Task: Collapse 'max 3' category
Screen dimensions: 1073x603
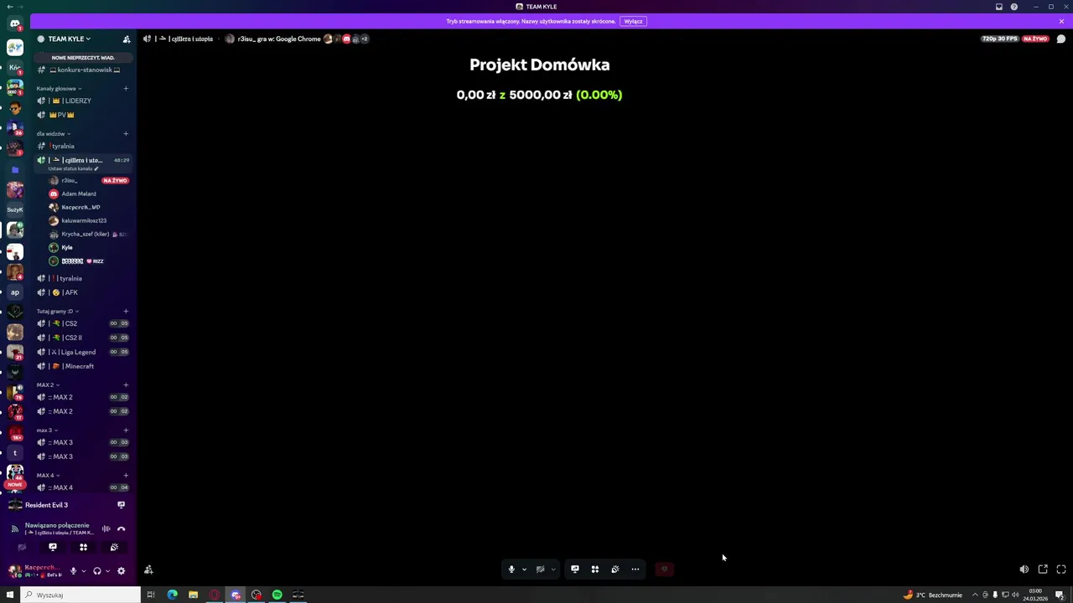Action: 48,430
